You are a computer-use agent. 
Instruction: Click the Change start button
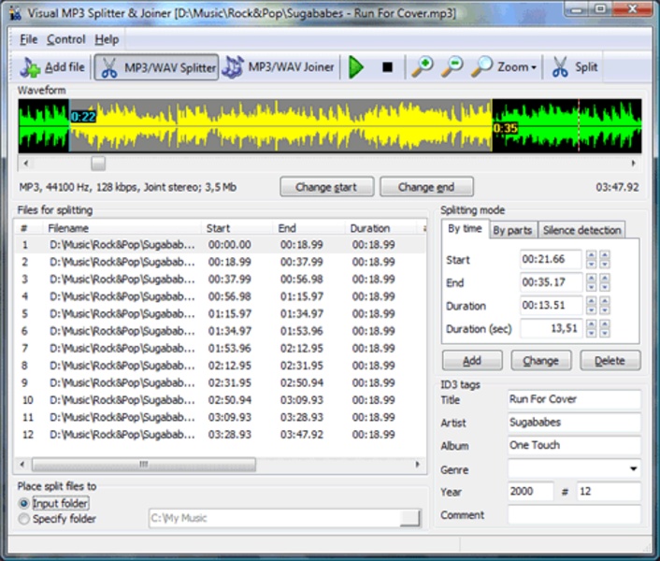326,187
